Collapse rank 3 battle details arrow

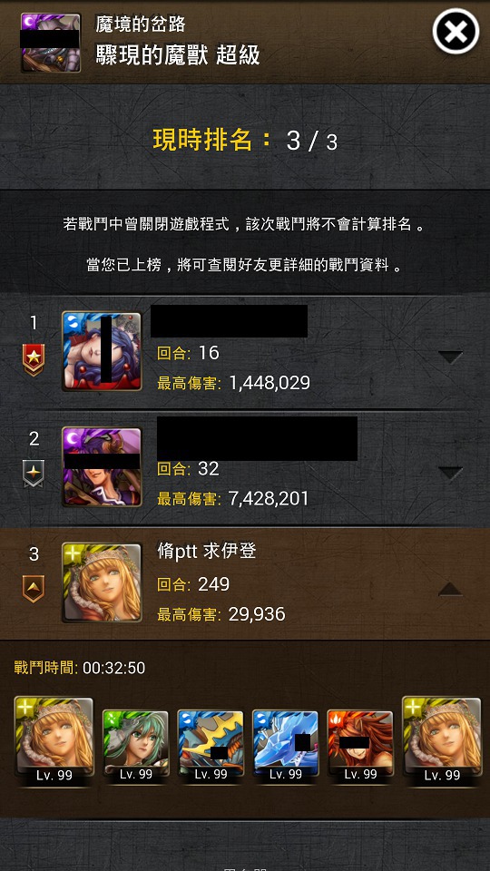tap(451, 589)
